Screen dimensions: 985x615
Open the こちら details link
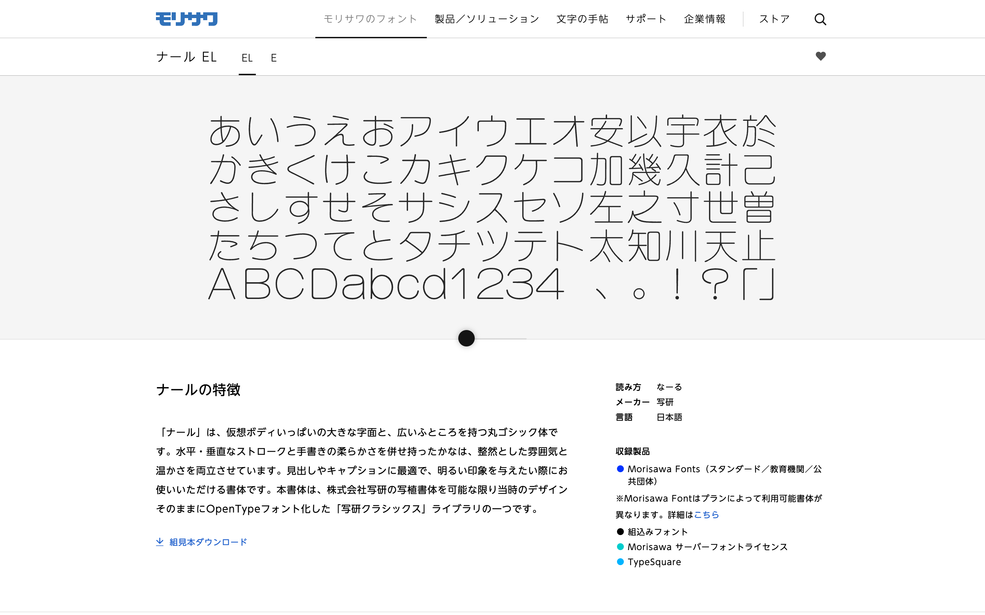706,515
